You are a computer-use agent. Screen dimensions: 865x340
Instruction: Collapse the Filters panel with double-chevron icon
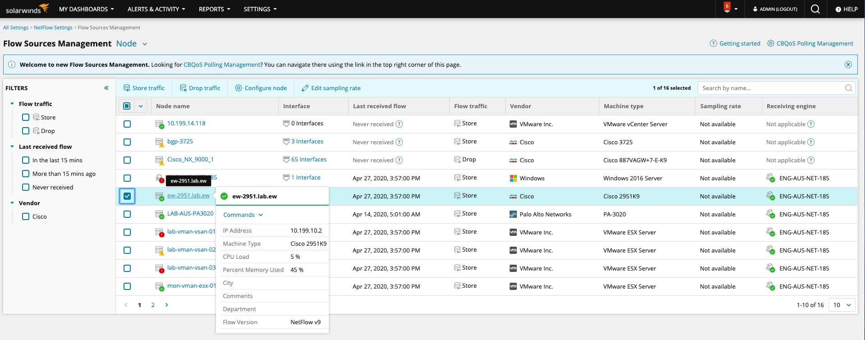coord(106,88)
